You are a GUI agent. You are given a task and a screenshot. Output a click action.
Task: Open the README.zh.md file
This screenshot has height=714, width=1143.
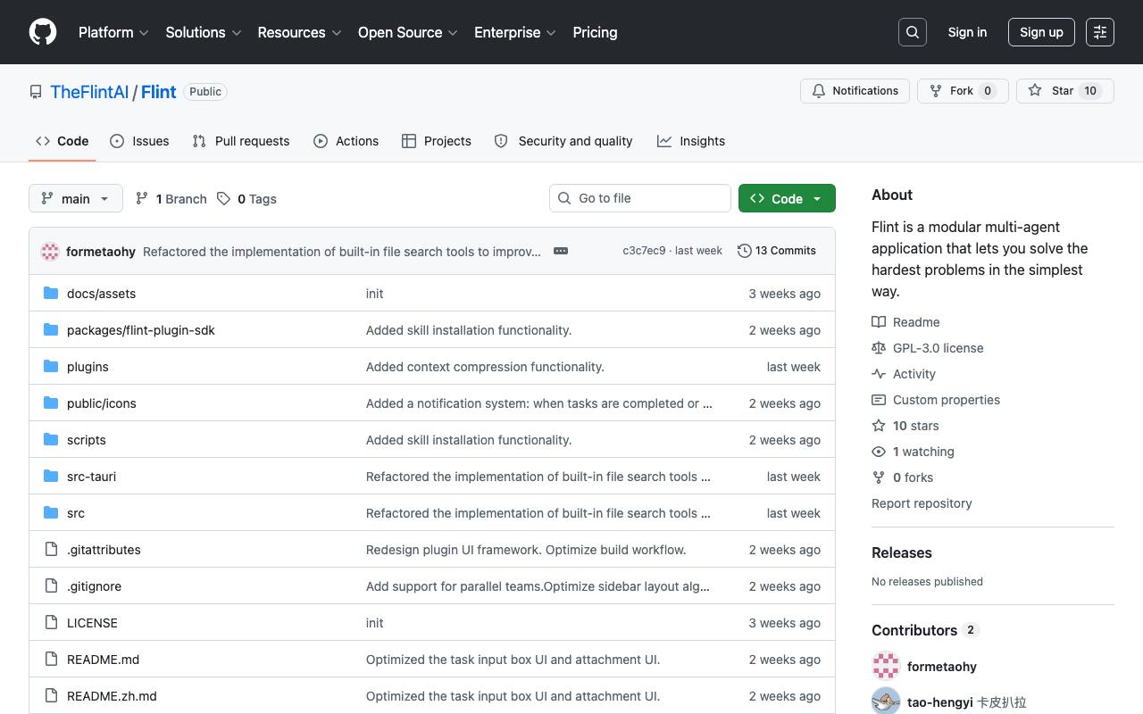[112, 696]
